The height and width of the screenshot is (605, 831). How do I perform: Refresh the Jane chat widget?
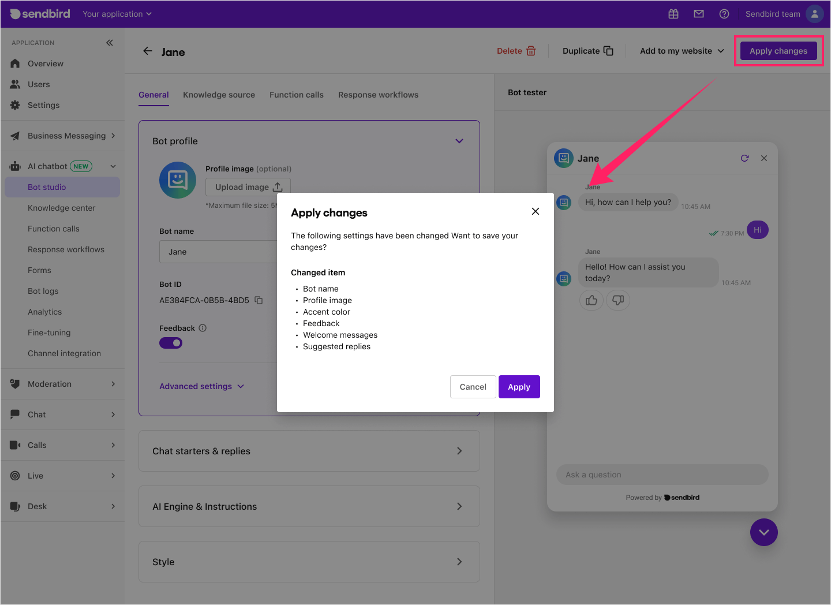(x=745, y=158)
